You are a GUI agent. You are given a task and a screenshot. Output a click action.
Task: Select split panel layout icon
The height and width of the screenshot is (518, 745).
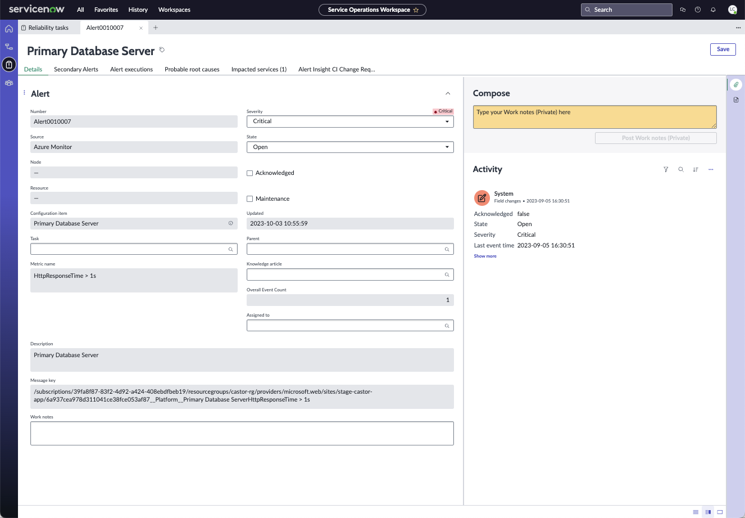(708, 512)
